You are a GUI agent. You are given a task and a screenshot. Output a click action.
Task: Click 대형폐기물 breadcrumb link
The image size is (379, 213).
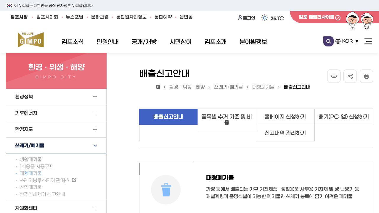[x=263, y=87]
